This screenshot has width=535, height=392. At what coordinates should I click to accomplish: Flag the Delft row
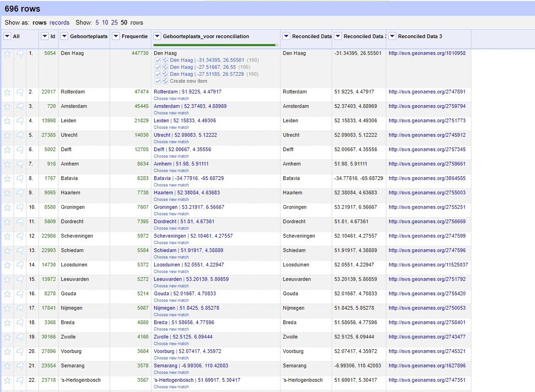pos(20,149)
